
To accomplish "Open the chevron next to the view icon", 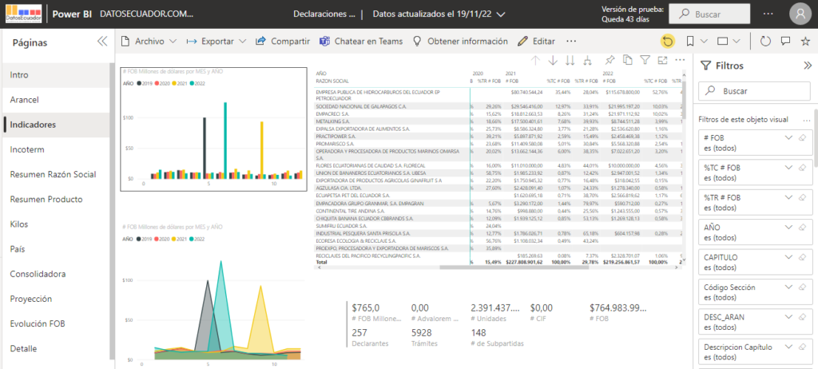I will click(x=736, y=42).
